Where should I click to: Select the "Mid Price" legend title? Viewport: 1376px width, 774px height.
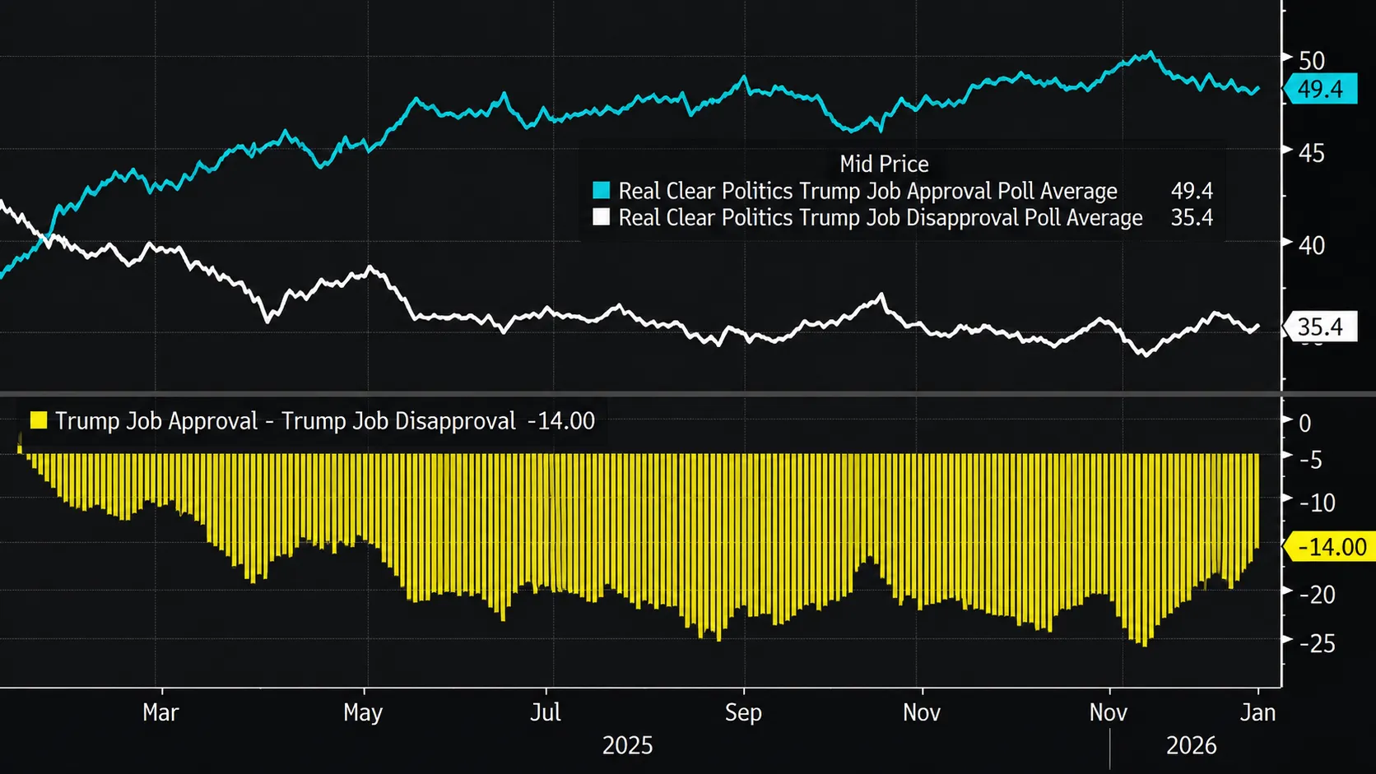click(884, 164)
